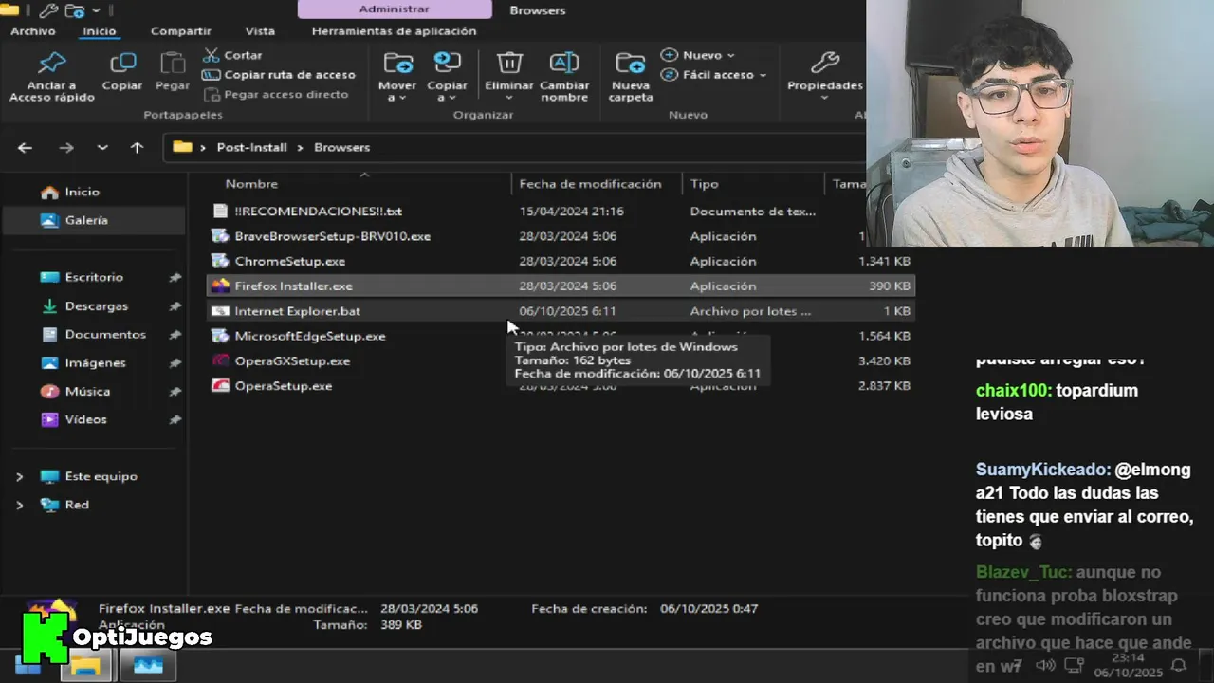The image size is (1214, 683).
Task: Open the recent locations dropdown chevron
Action: click(x=102, y=147)
